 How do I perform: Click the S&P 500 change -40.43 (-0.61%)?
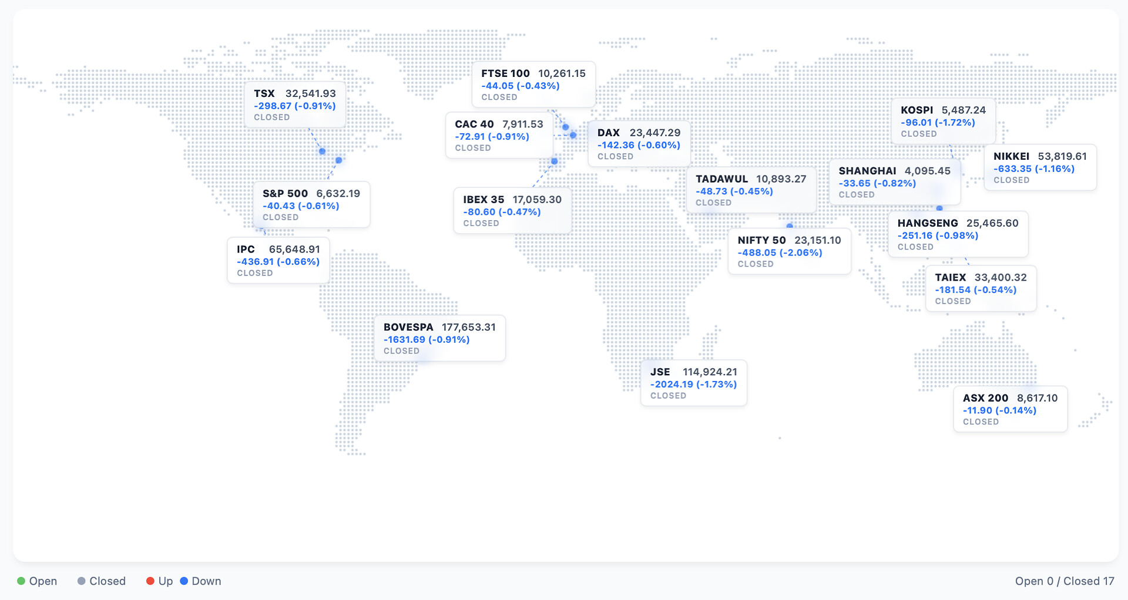coord(301,206)
